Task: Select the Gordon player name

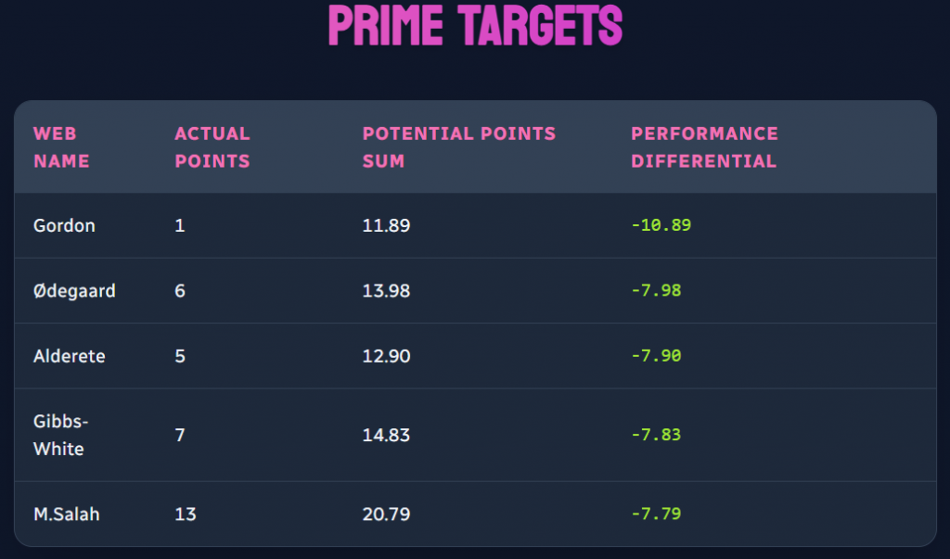Action: coord(64,225)
